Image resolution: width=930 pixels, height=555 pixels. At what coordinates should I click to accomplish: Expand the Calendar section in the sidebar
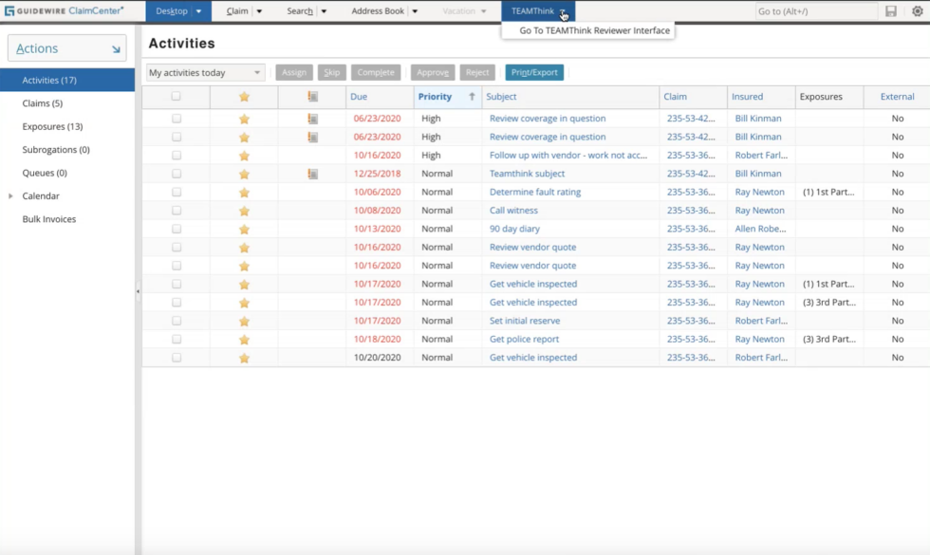(x=9, y=197)
